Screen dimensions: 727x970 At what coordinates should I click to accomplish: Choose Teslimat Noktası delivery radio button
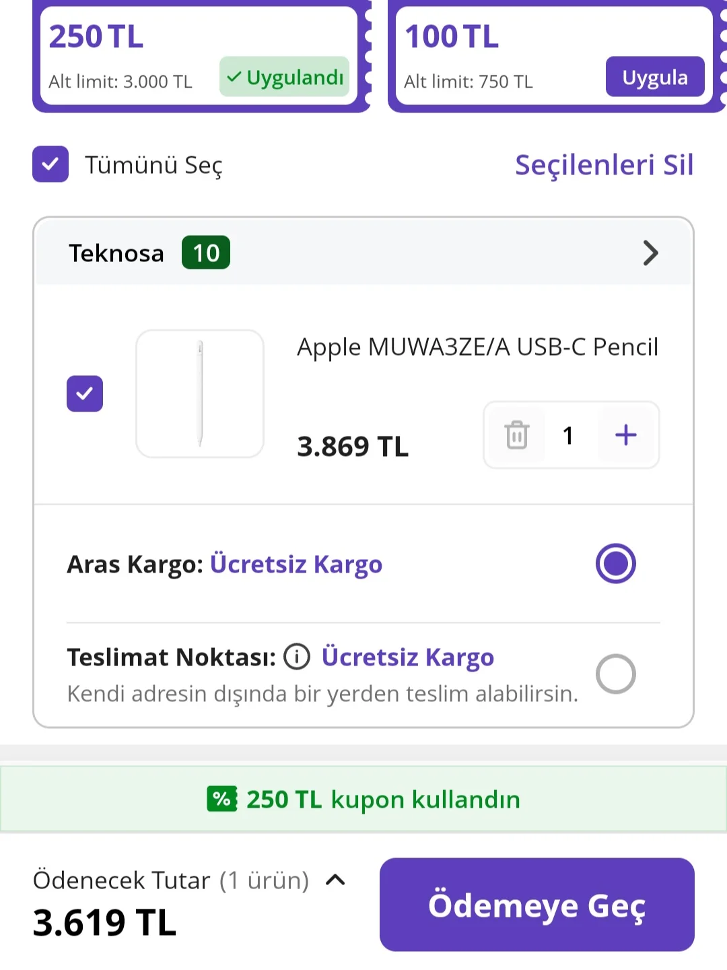615,674
